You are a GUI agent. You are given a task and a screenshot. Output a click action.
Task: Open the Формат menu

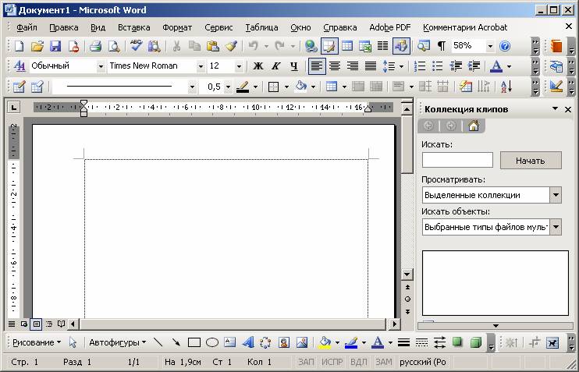[177, 27]
